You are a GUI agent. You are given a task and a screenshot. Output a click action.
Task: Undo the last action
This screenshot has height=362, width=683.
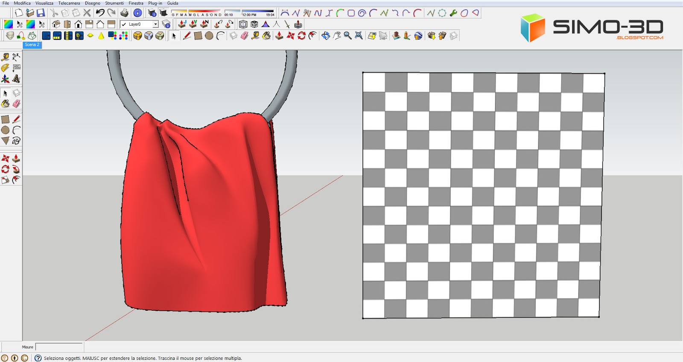(100, 13)
